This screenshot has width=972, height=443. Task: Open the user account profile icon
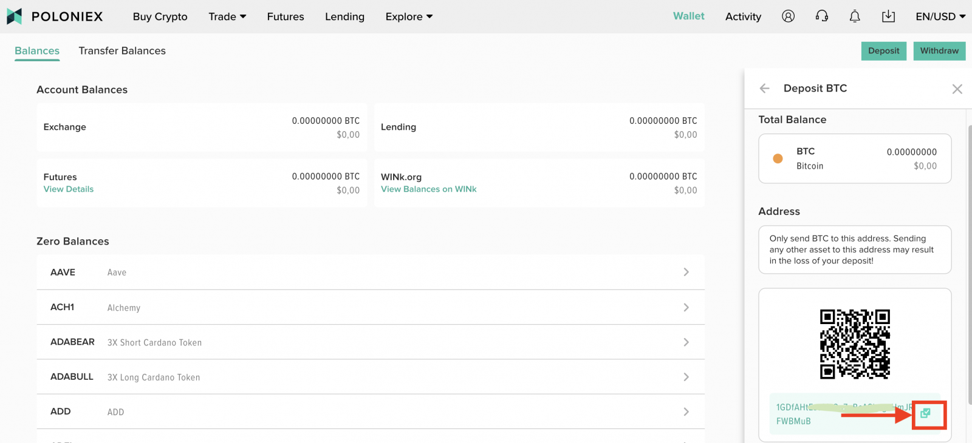coord(788,16)
